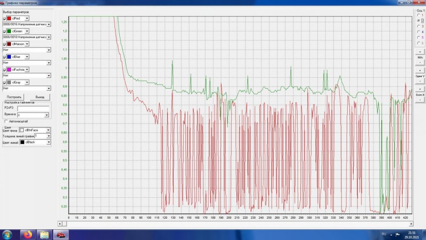426x240 pixels.
Task: Click the Выход button
Action: pyautogui.click(x=40, y=97)
